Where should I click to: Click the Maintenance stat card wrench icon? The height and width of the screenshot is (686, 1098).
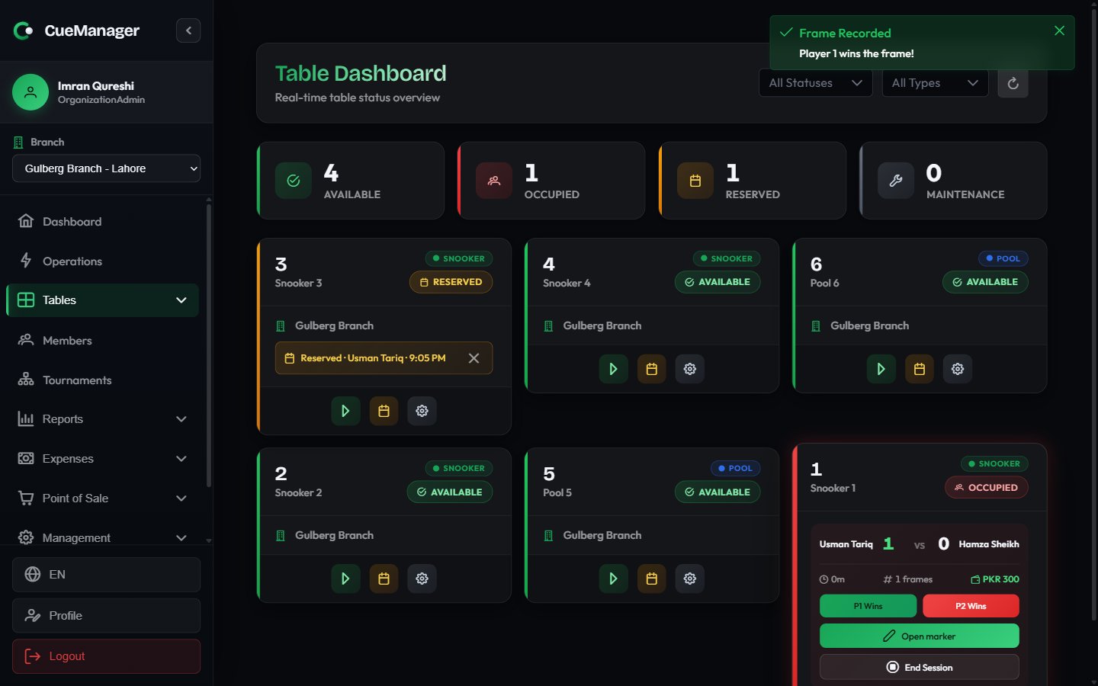[x=896, y=181]
